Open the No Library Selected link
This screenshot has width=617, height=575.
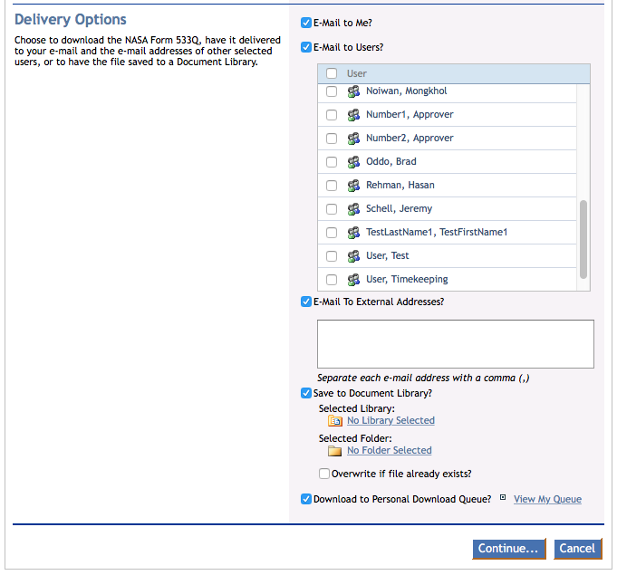(x=390, y=421)
